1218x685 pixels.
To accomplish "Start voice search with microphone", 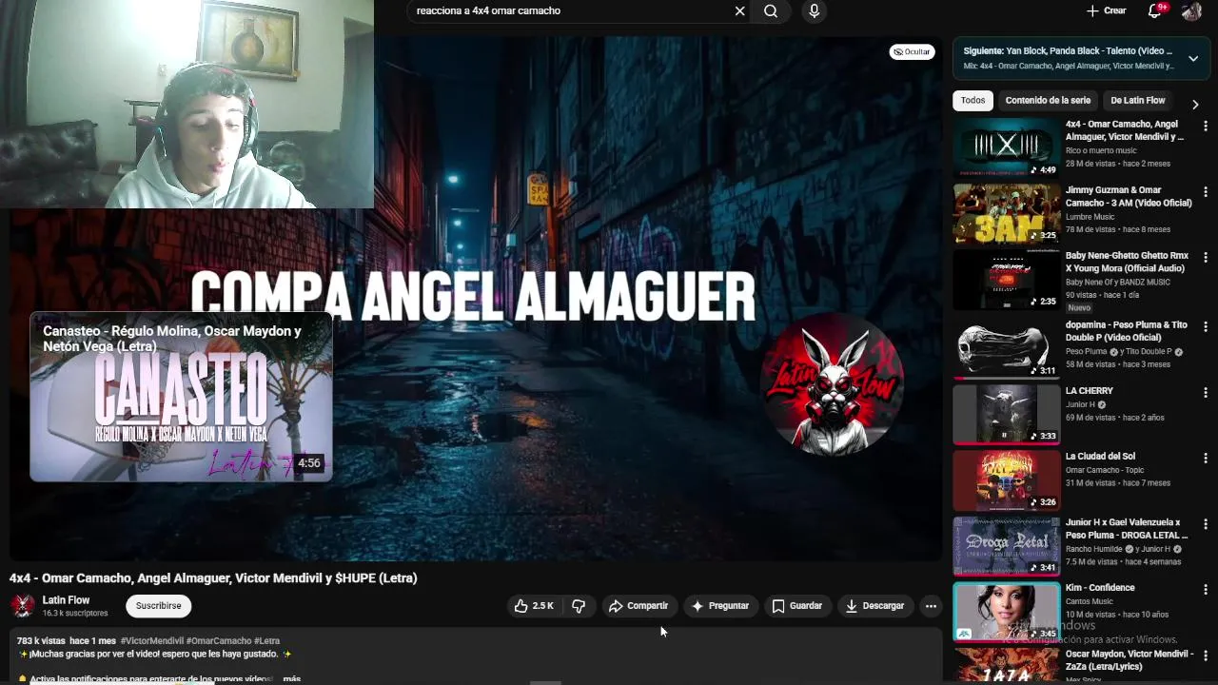I will [814, 11].
